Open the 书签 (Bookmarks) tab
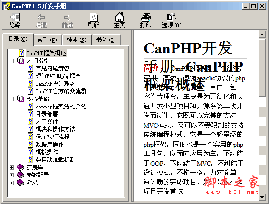Screen dimensions: 269x204 pos(106,40)
